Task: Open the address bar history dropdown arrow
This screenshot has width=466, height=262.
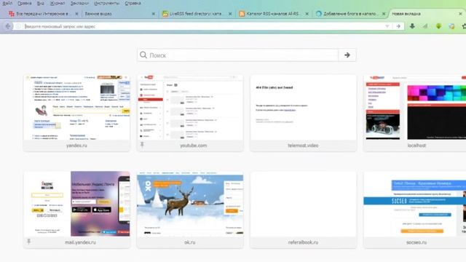Action: pyautogui.click(x=387, y=26)
